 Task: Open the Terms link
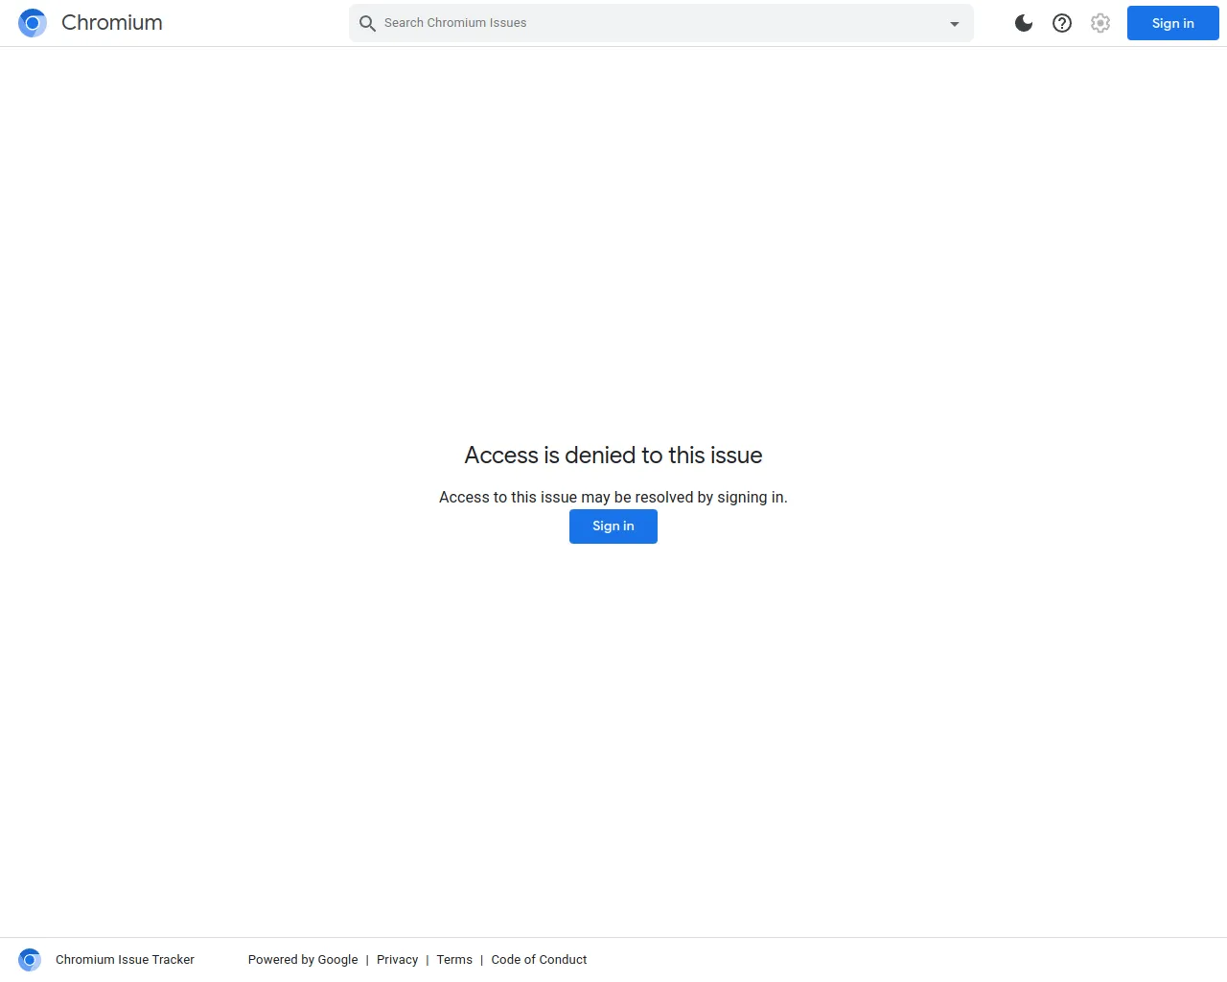[x=454, y=960]
